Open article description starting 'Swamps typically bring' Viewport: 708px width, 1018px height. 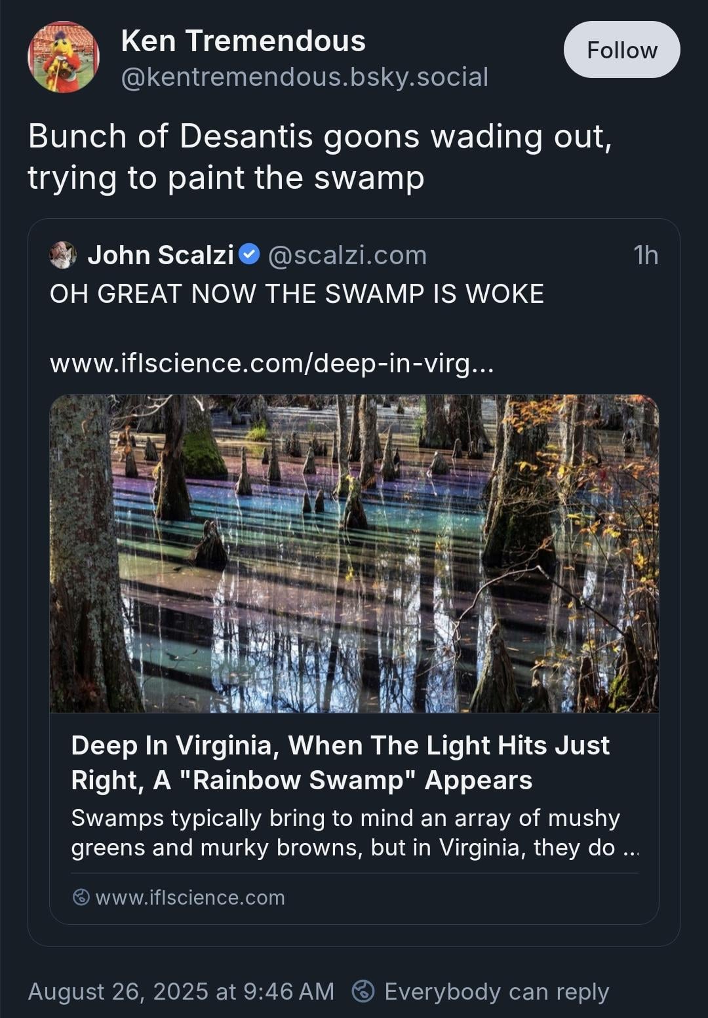[x=355, y=832]
